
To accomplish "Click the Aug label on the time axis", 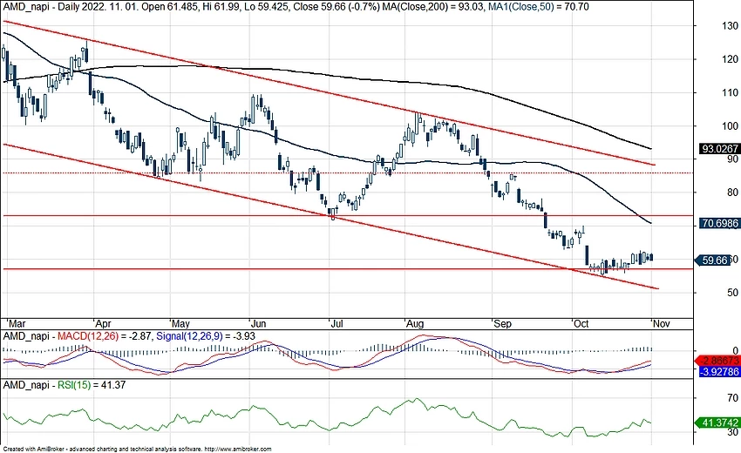I will tap(415, 323).
